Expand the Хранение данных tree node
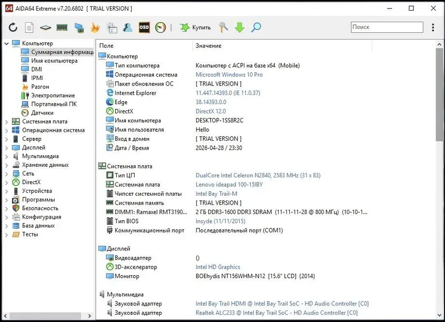Viewport: 445px width, 322px height. point(7,165)
